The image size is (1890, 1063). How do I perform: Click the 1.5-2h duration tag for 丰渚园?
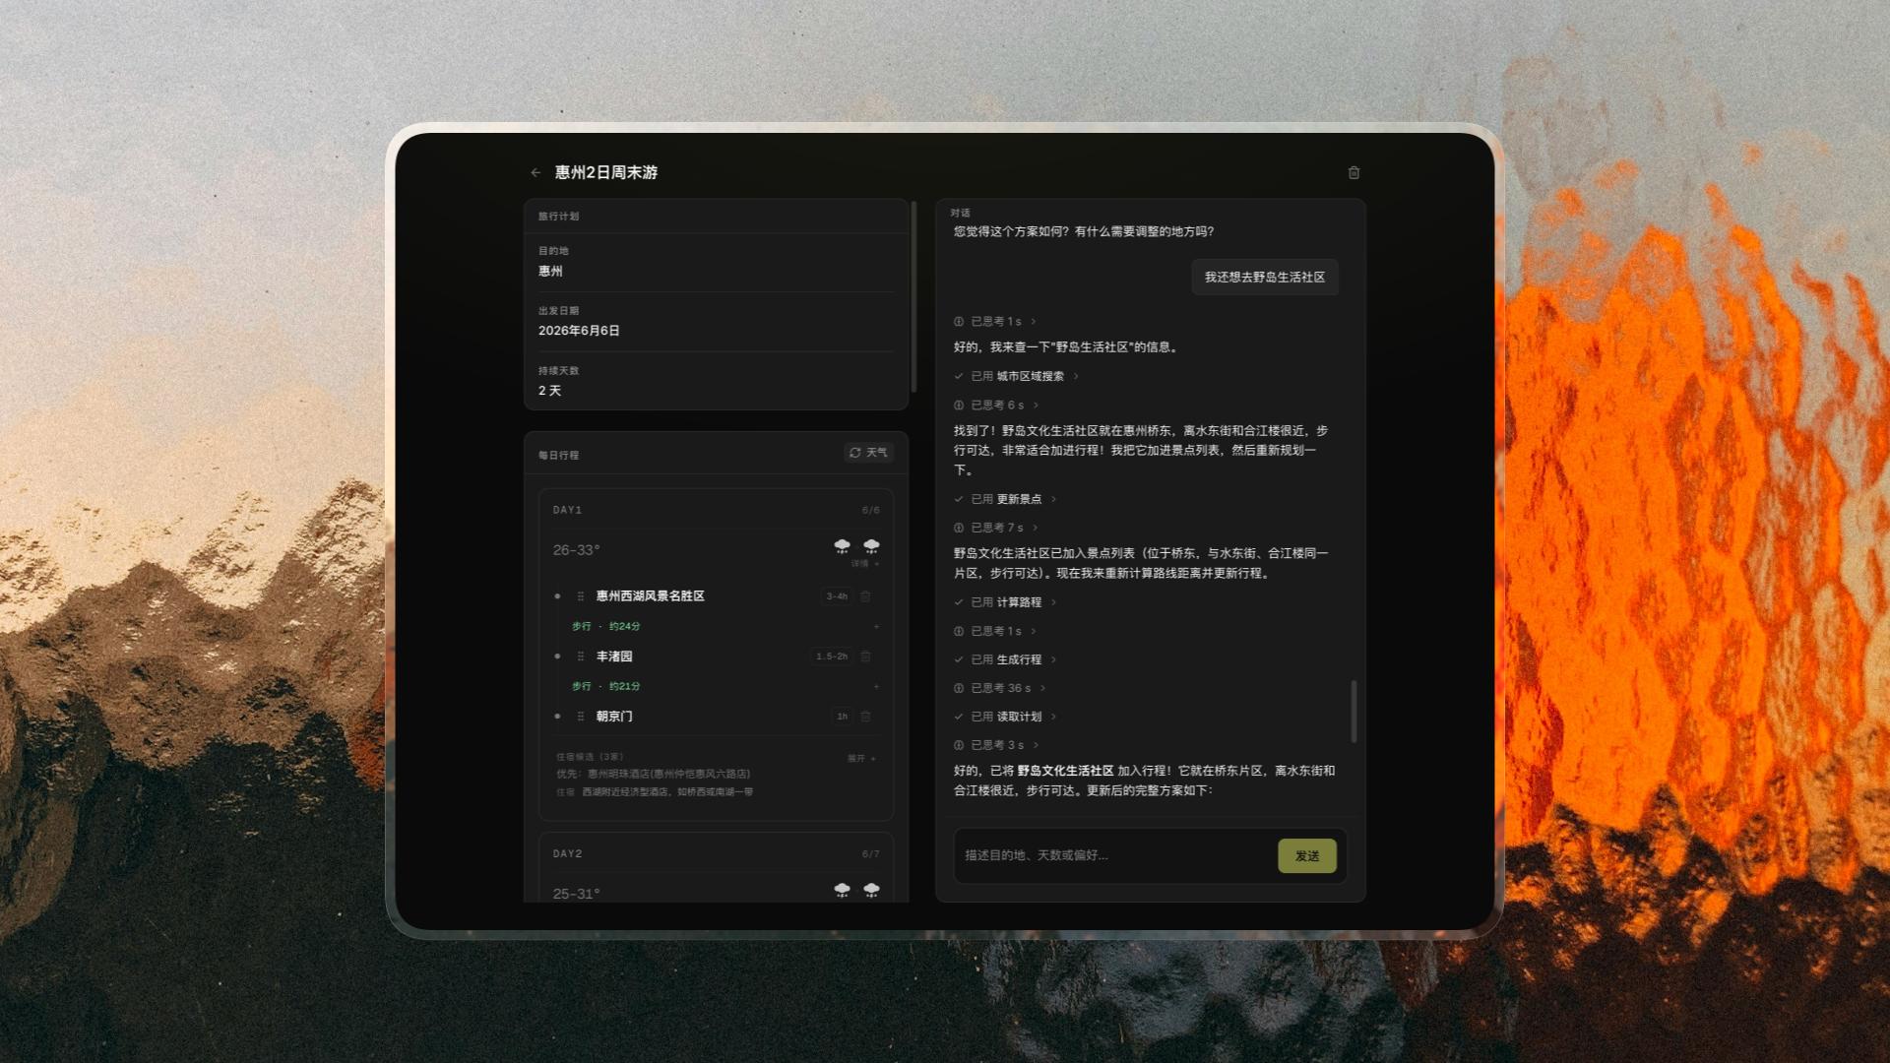832,657
